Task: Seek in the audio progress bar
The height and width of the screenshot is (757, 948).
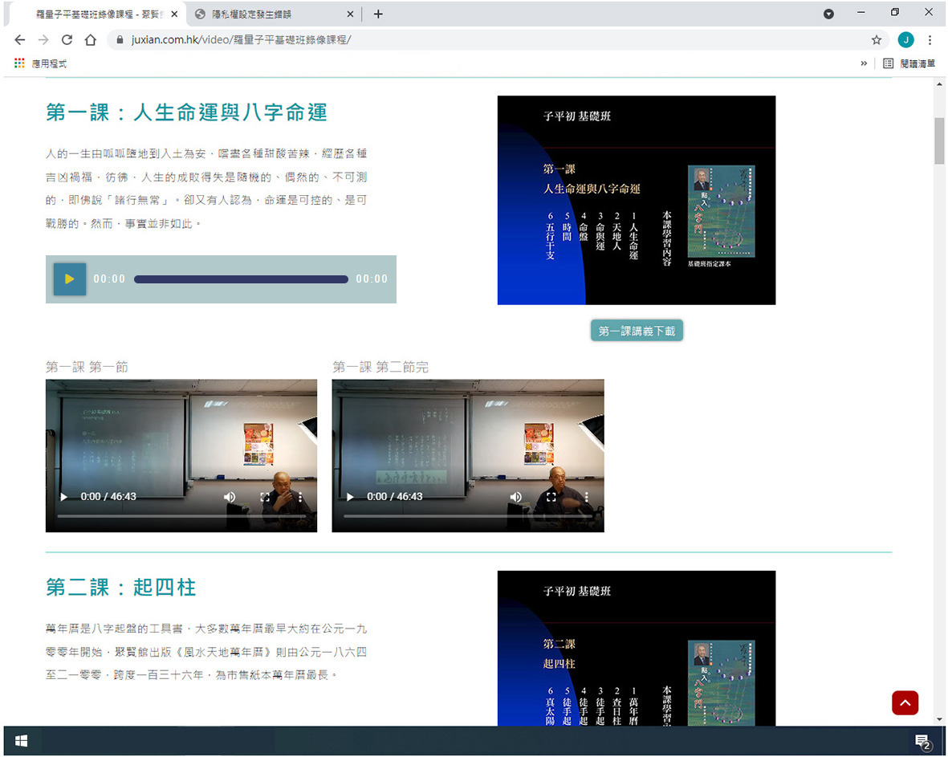Action: click(241, 279)
